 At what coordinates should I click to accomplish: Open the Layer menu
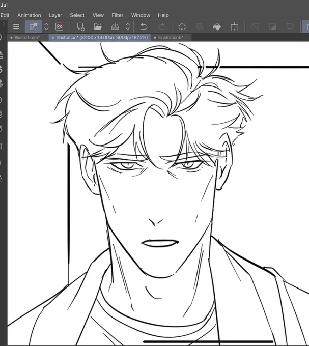pyautogui.click(x=55, y=15)
